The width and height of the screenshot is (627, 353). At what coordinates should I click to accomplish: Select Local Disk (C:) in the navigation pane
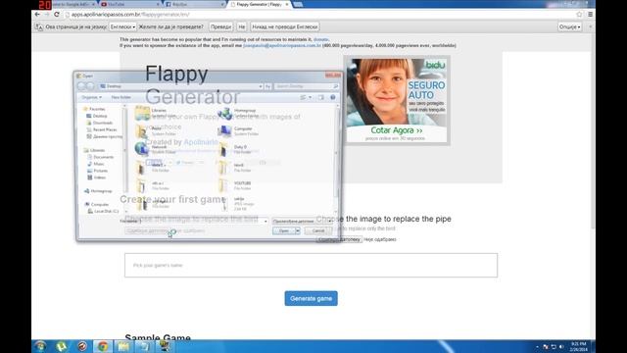click(x=103, y=212)
